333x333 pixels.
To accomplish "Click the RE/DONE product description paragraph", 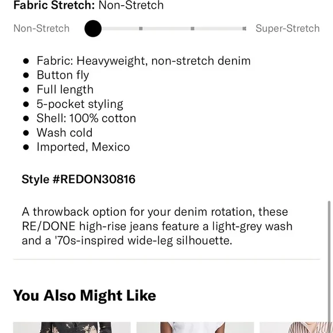I will (x=157, y=226).
